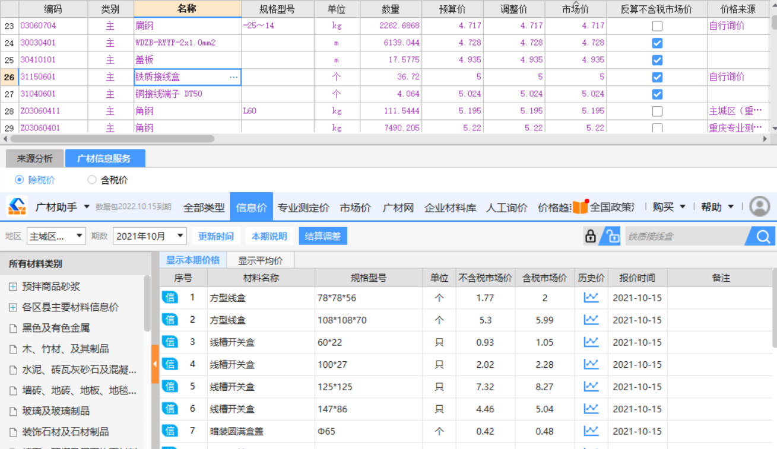Viewport: 777px width, 449px height.
Task: Click the category tree vertical scrollbar thumb
Action: coord(147,302)
